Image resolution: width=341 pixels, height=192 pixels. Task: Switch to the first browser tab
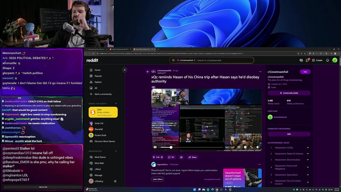click(x=97, y=49)
